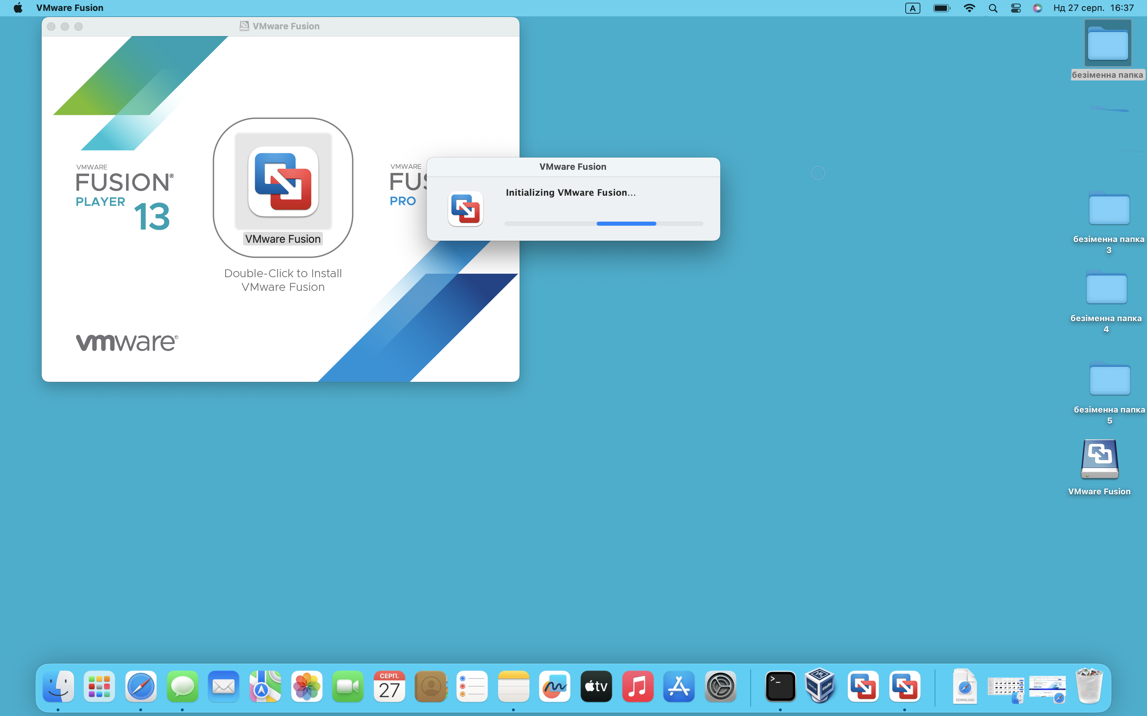Open App Store from the Dock
This screenshot has height=716, width=1147.
[x=679, y=686]
